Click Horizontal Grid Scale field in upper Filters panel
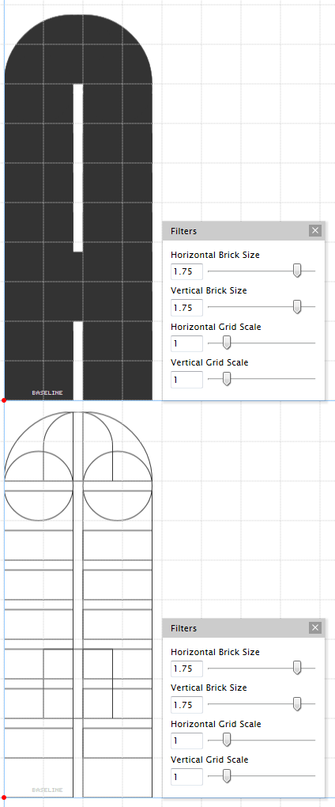This screenshot has width=335, height=807. 186,343
